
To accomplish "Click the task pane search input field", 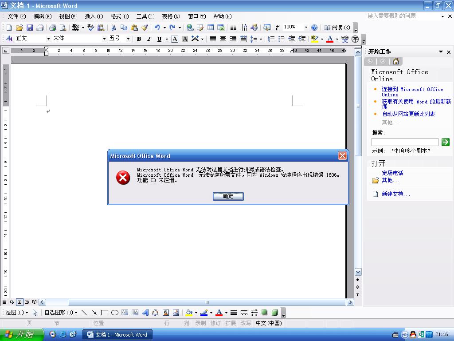I will click(x=405, y=142).
